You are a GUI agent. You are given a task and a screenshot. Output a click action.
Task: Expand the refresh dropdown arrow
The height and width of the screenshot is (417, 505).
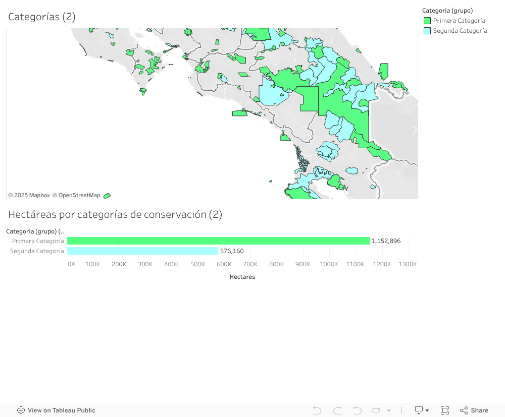pyautogui.click(x=389, y=411)
